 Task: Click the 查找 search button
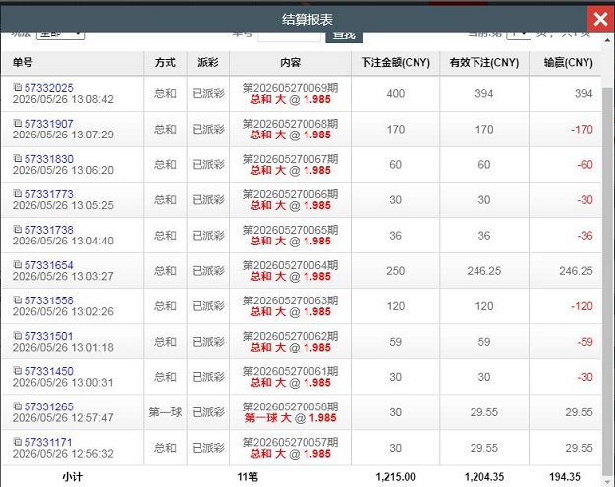click(x=344, y=37)
